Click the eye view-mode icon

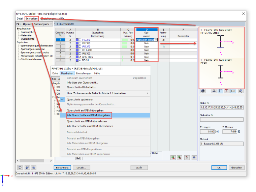click(194, 158)
